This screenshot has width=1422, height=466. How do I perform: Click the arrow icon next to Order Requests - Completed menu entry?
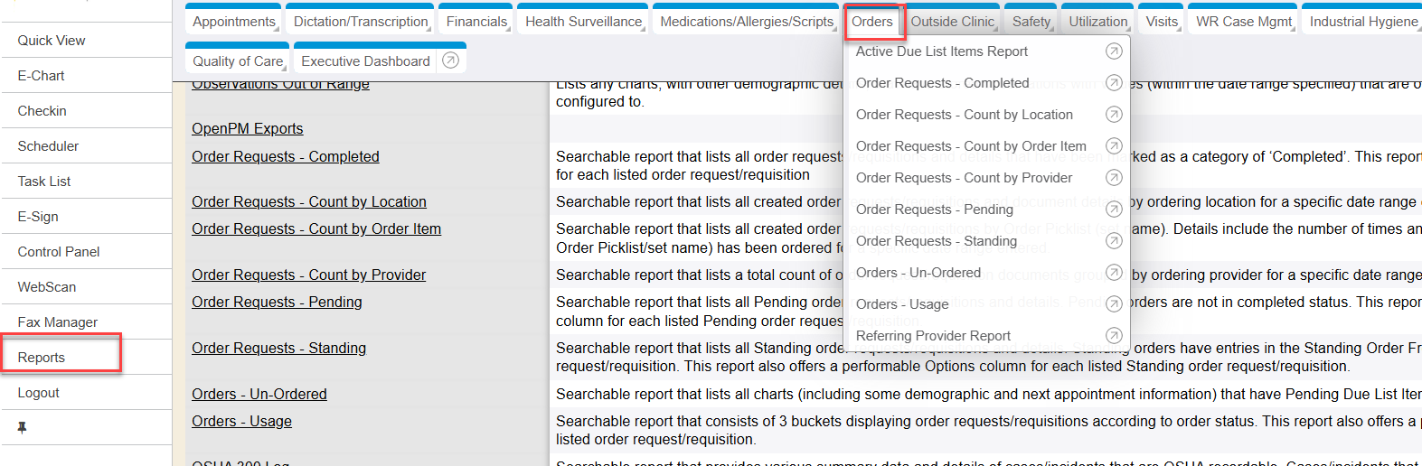[x=1114, y=83]
